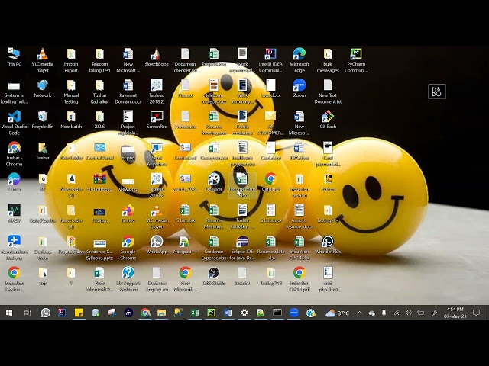Select the Testing#13 folder
The image size is (489, 366).
click(x=270, y=276)
